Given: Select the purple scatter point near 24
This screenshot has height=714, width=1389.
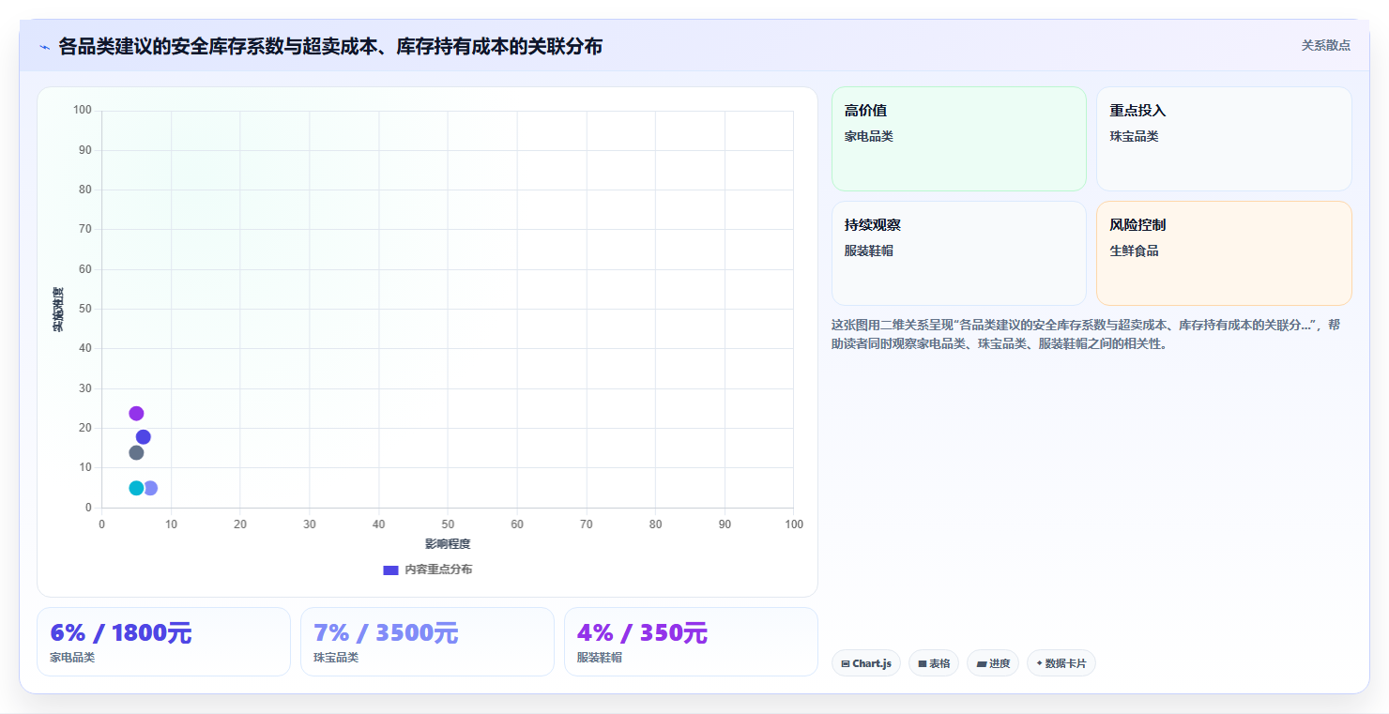Looking at the screenshot, I should [x=136, y=414].
